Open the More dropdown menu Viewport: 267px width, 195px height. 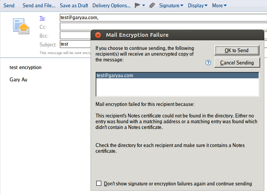point(219,5)
